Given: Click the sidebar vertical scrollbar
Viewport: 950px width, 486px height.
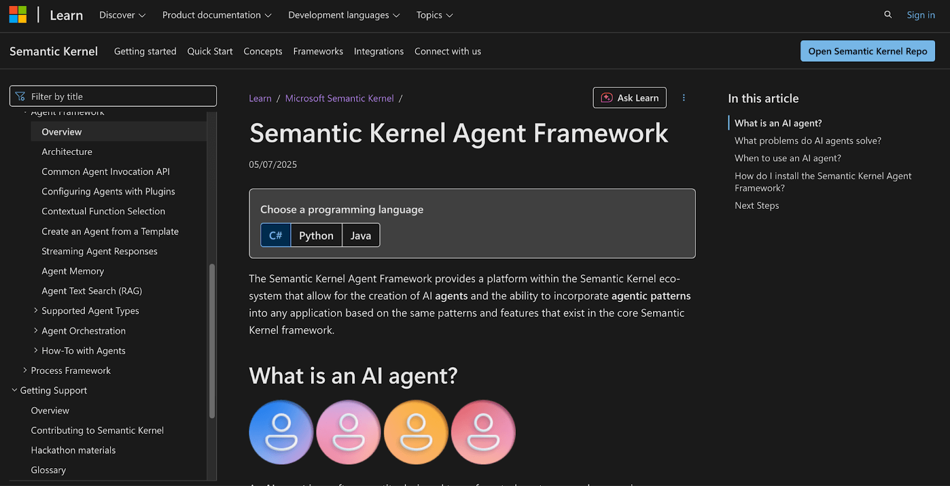Looking at the screenshot, I should [212, 341].
